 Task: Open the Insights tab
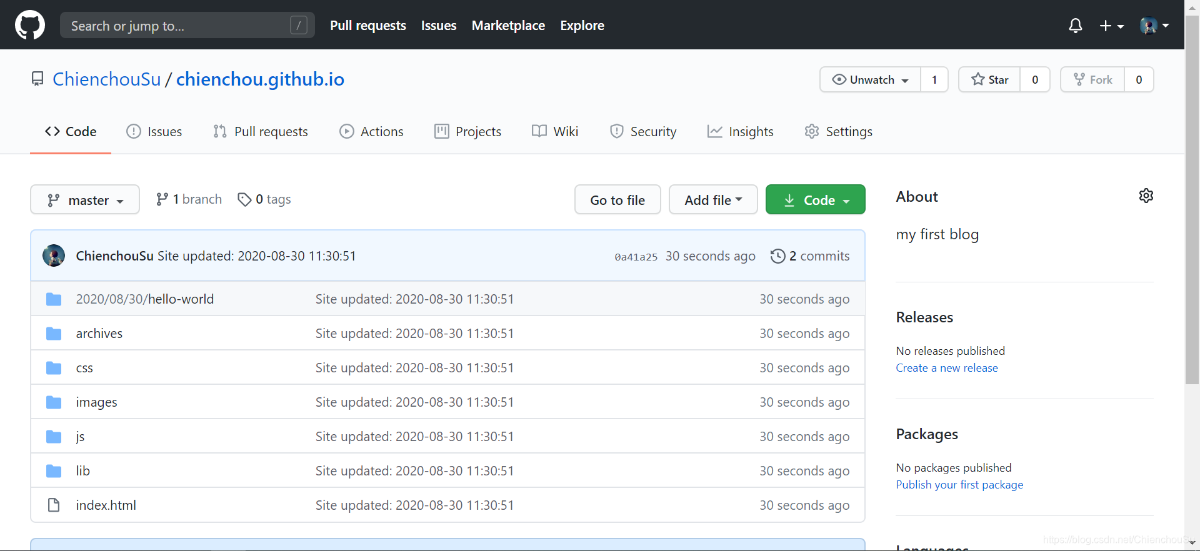(x=741, y=132)
